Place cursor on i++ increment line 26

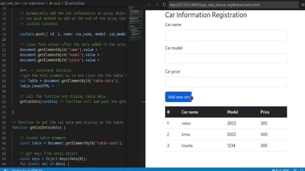click(46, 70)
